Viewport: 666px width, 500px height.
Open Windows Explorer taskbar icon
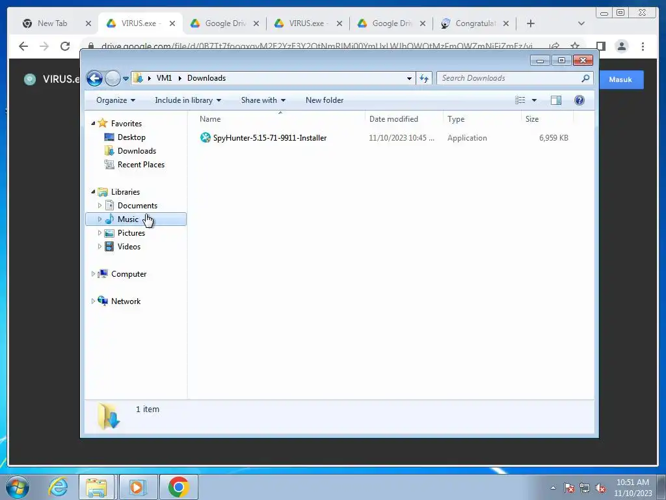96,487
